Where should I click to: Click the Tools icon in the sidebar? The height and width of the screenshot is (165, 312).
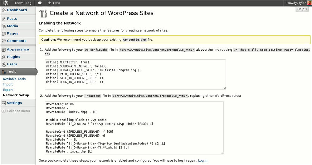click(x=3, y=72)
